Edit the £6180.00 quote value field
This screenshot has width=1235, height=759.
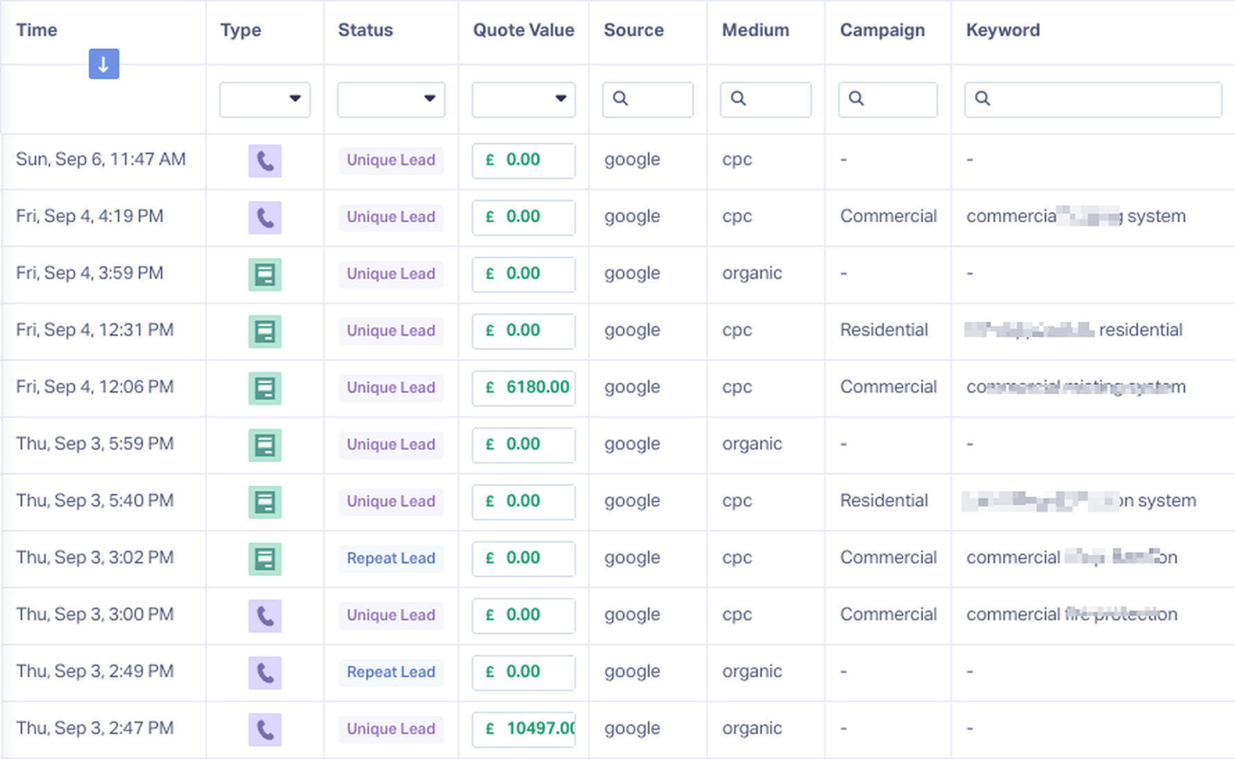click(x=524, y=388)
